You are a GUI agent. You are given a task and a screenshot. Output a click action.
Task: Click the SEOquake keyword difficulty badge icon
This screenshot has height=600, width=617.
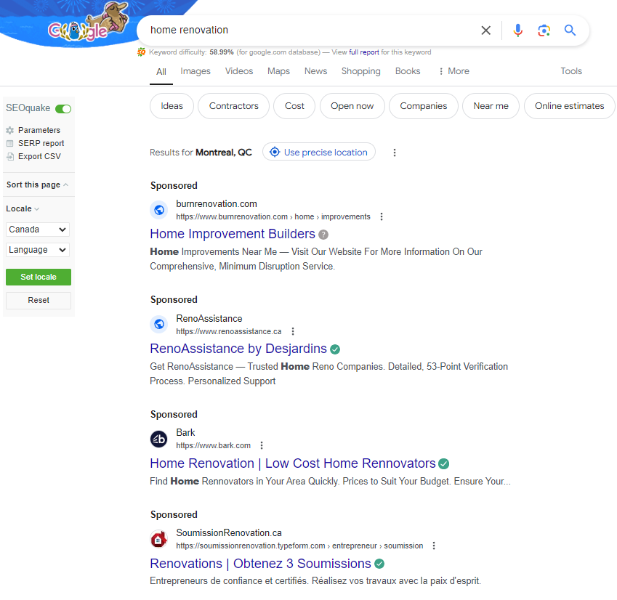point(140,52)
